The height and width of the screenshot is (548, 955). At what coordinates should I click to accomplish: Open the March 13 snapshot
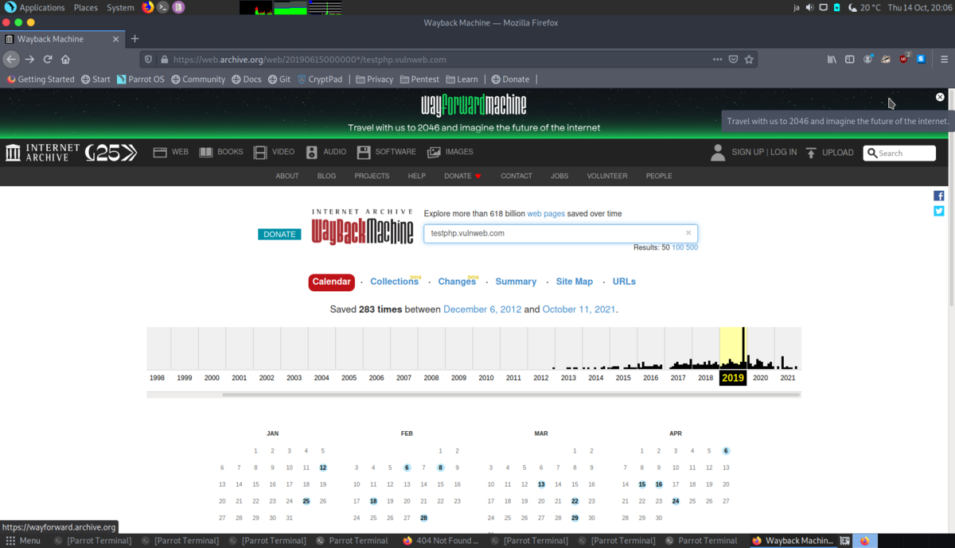click(x=541, y=484)
